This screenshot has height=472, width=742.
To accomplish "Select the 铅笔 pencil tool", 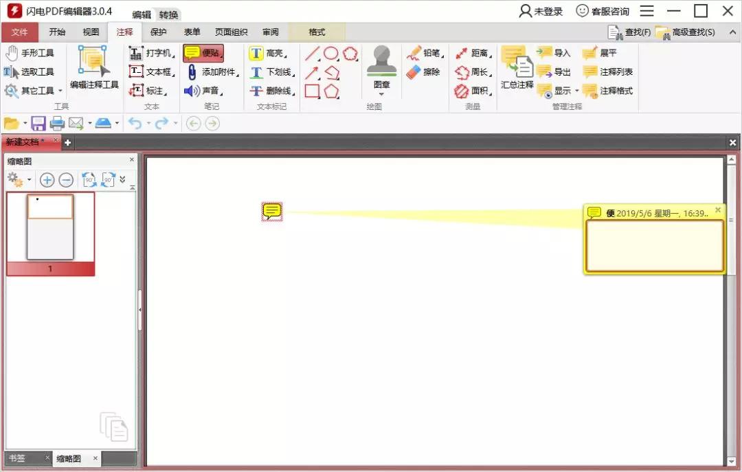I will tap(425, 53).
